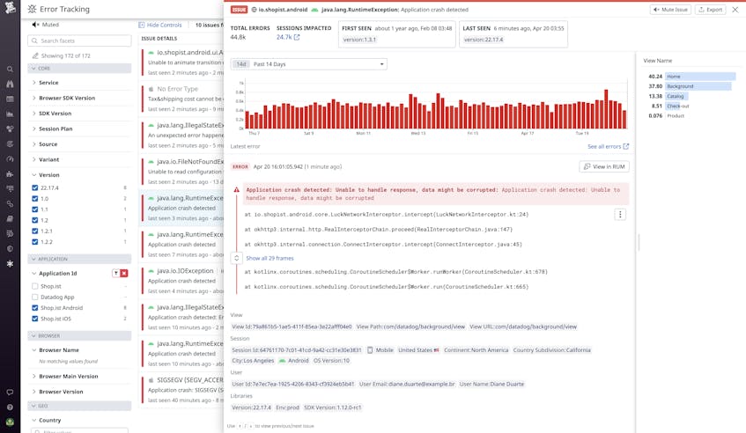The image size is (746, 433).
Task: Check the Shop.ist application checkbox
Action: pos(34,287)
